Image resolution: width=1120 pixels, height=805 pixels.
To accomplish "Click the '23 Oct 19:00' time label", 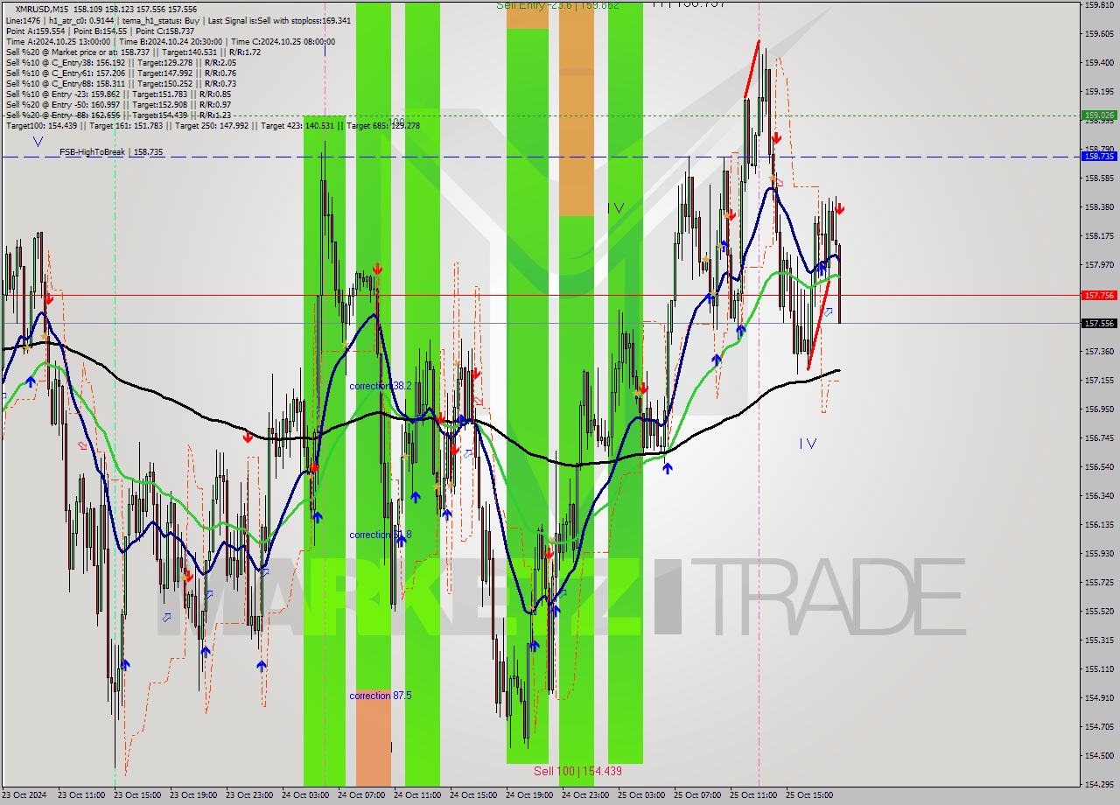I will pyautogui.click(x=193, y=795).
